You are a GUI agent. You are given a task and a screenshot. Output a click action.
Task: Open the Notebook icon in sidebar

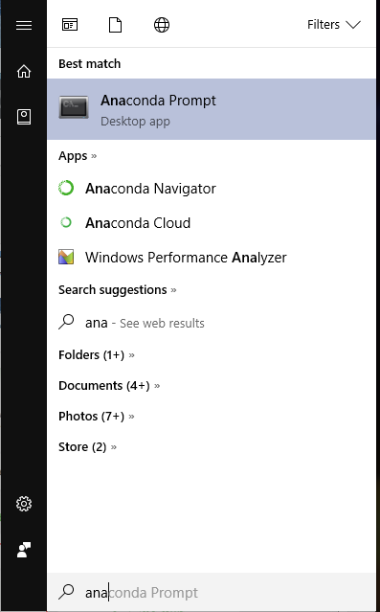pos(24,117)
